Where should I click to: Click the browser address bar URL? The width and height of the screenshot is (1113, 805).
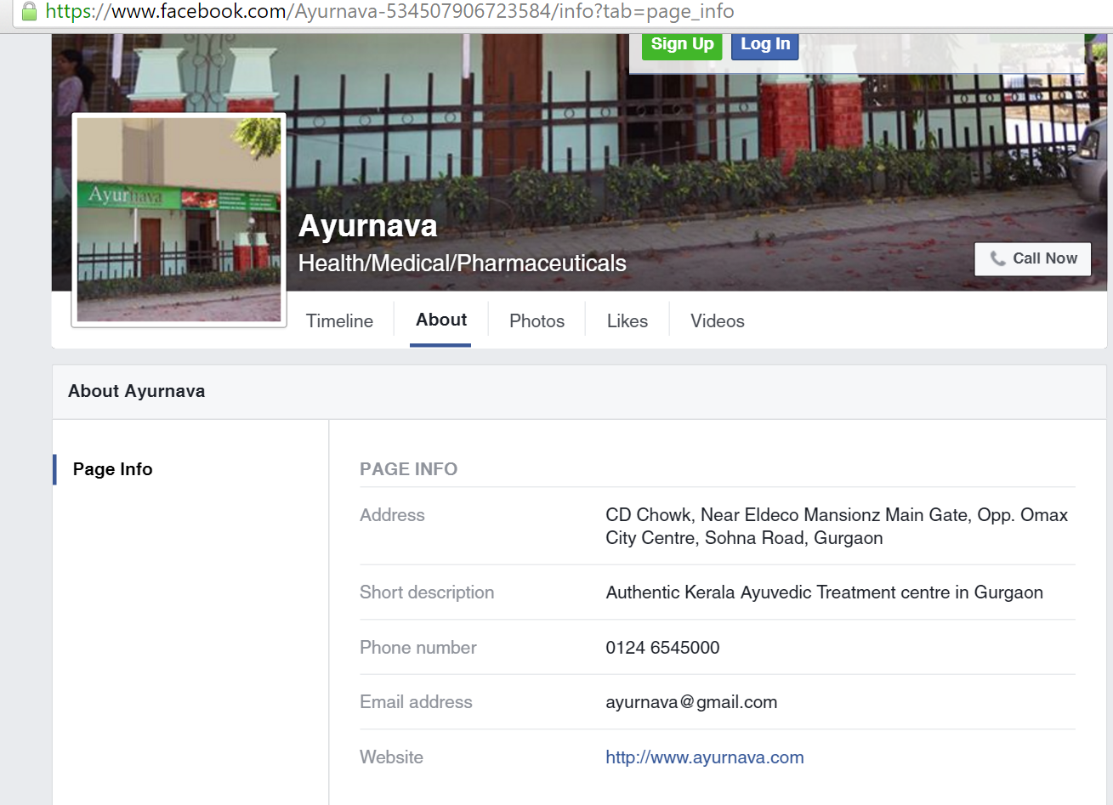[x=389, y=11]
